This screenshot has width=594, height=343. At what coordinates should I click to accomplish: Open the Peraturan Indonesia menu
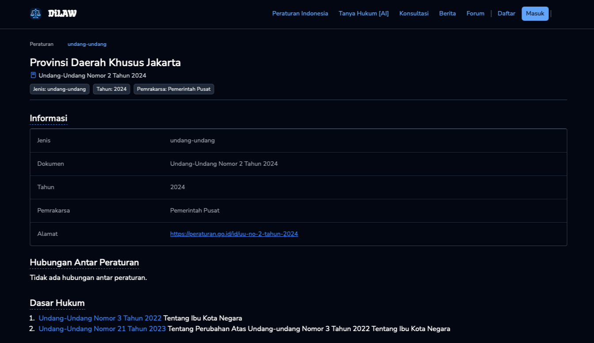(300, 14)
